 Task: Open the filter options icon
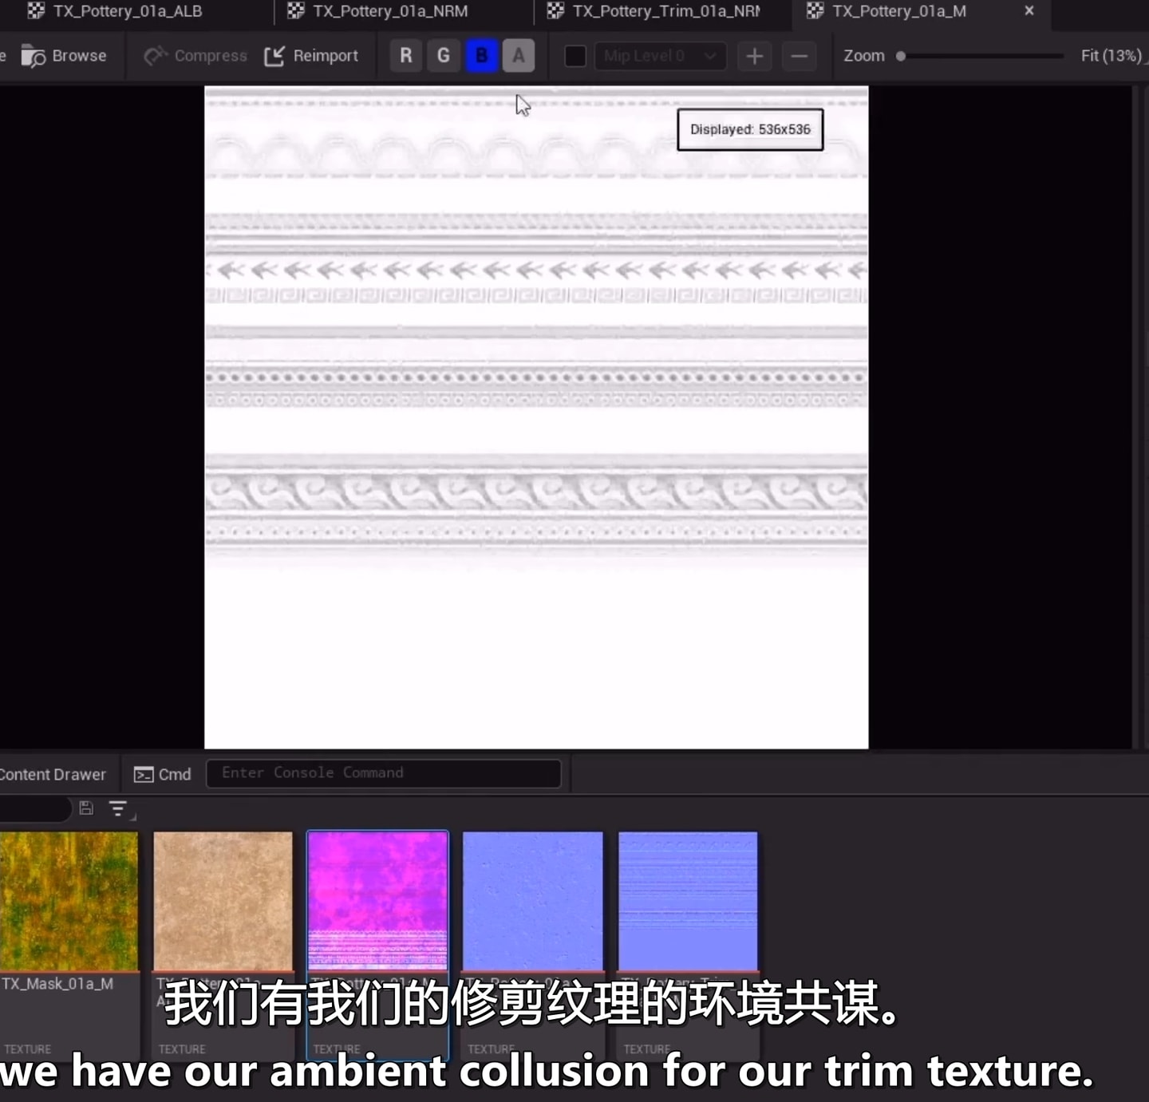click(x=119, y=809)
